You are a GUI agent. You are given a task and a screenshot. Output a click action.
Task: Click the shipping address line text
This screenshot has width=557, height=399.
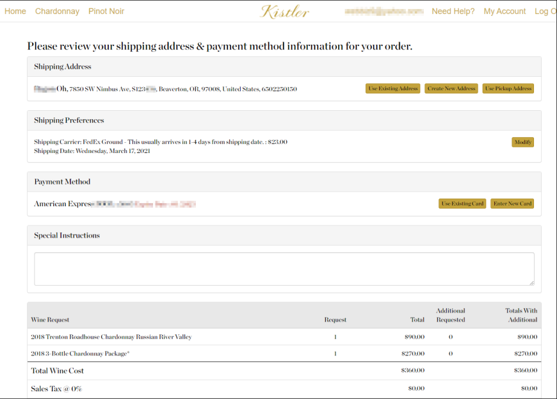(166, 89)
